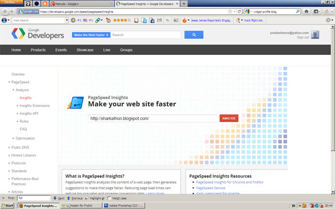Expand the Optimization sidebar section

pyautogui.click(x=13, y=138)
